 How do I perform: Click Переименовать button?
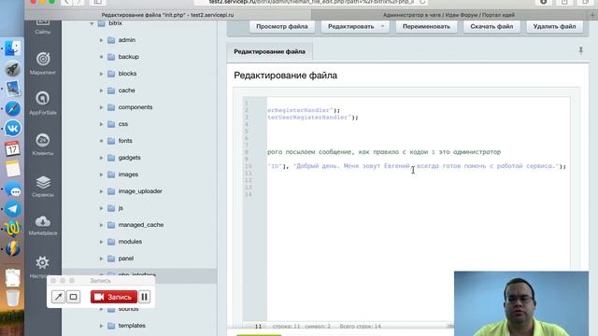pos(426,26)
